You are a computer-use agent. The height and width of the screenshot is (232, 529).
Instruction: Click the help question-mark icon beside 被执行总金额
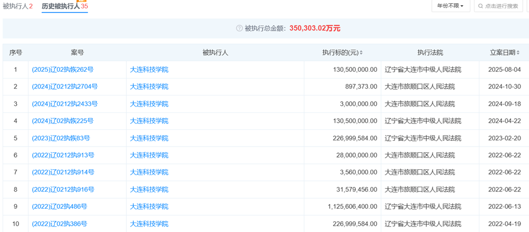coord(239,28)
